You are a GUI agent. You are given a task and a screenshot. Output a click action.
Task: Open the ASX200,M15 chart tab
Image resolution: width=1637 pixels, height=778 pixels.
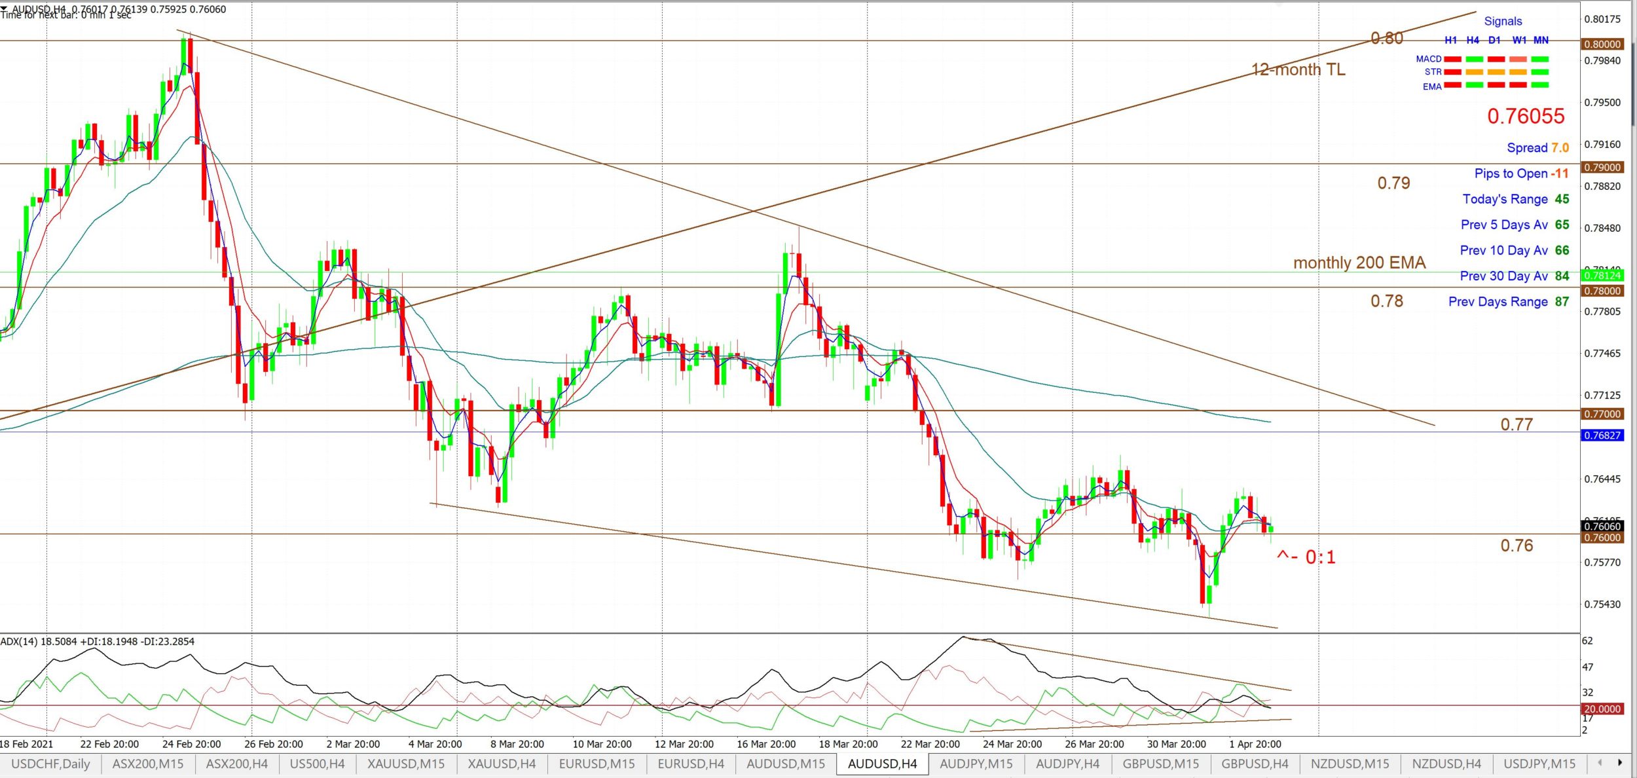[x=148, y=764]
